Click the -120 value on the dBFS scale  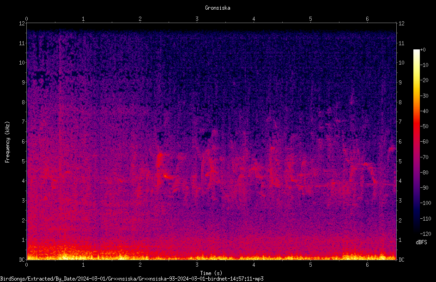tap(425, 234)
